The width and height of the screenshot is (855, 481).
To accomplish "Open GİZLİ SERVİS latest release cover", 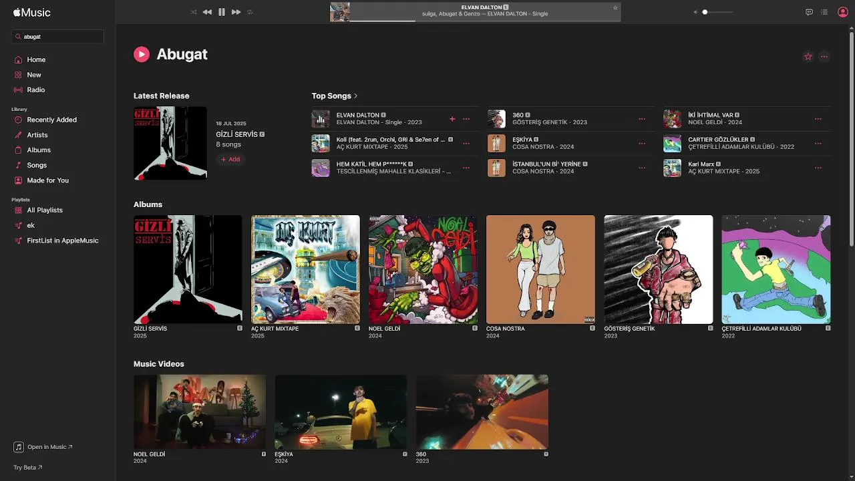I will 170,143.
